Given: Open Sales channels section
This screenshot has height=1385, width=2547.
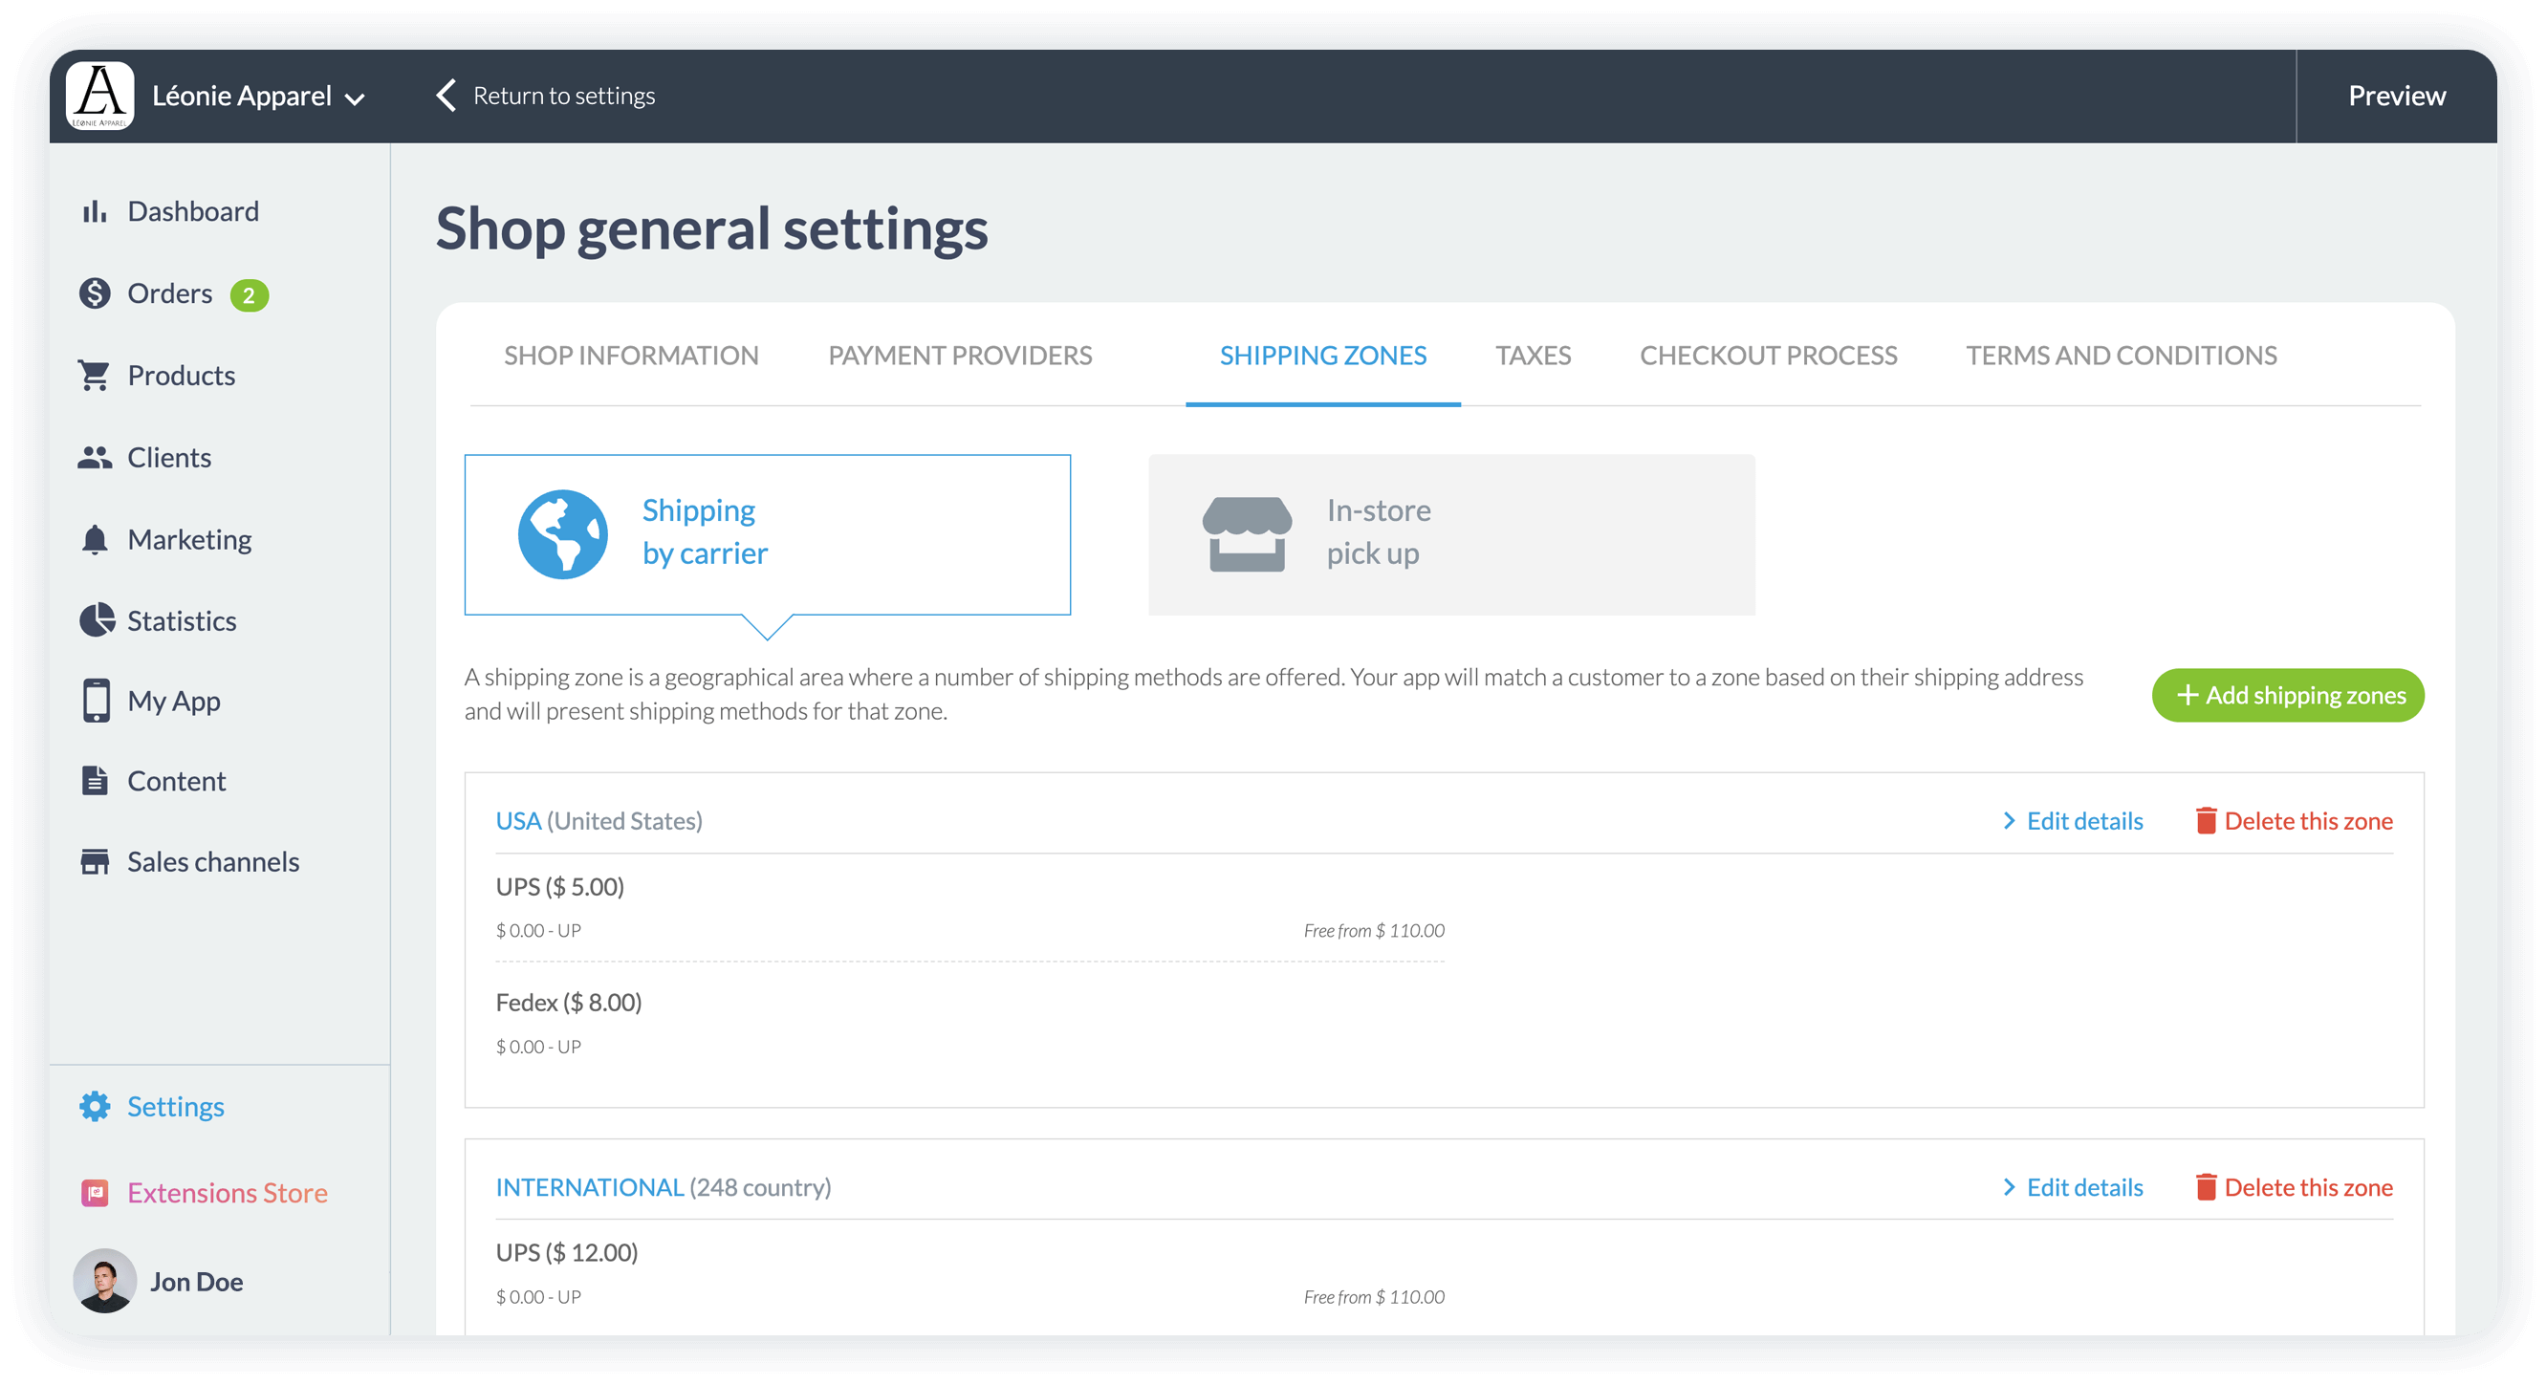Looking at the screenshot, I should (x=213, y=861).
